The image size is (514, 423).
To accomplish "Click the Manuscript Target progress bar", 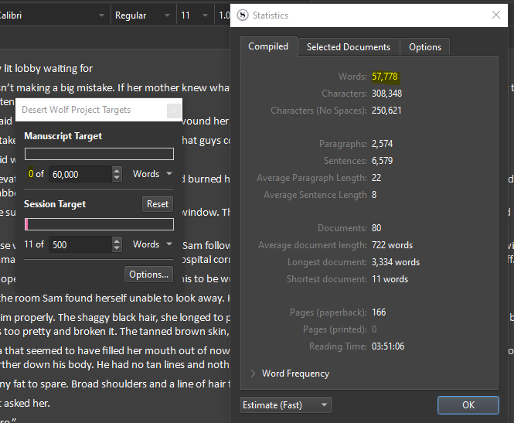I will pos(100,154).
